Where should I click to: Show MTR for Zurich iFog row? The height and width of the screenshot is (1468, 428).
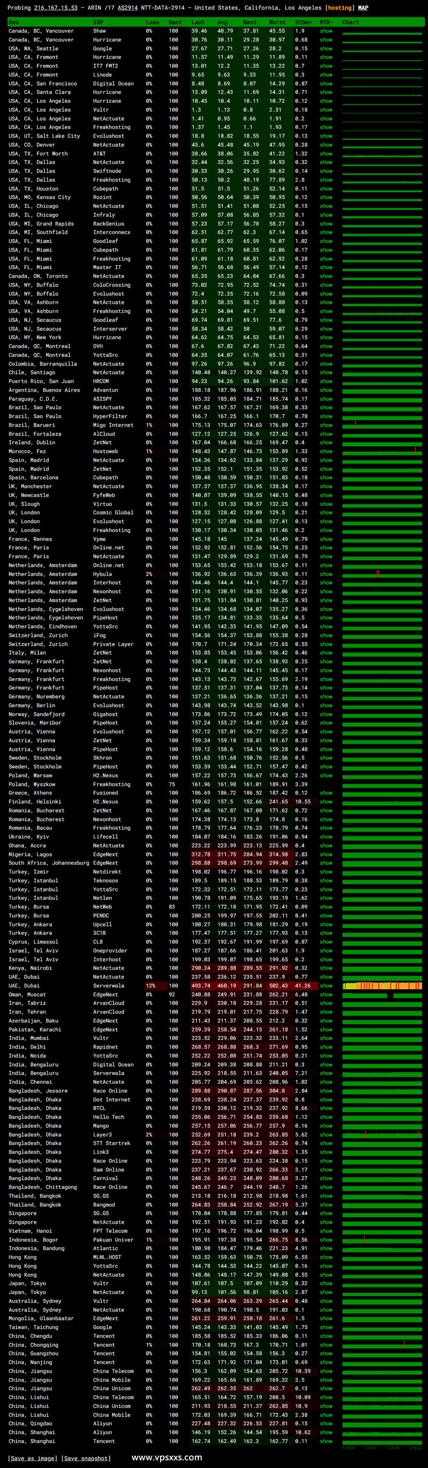point(326,635)
